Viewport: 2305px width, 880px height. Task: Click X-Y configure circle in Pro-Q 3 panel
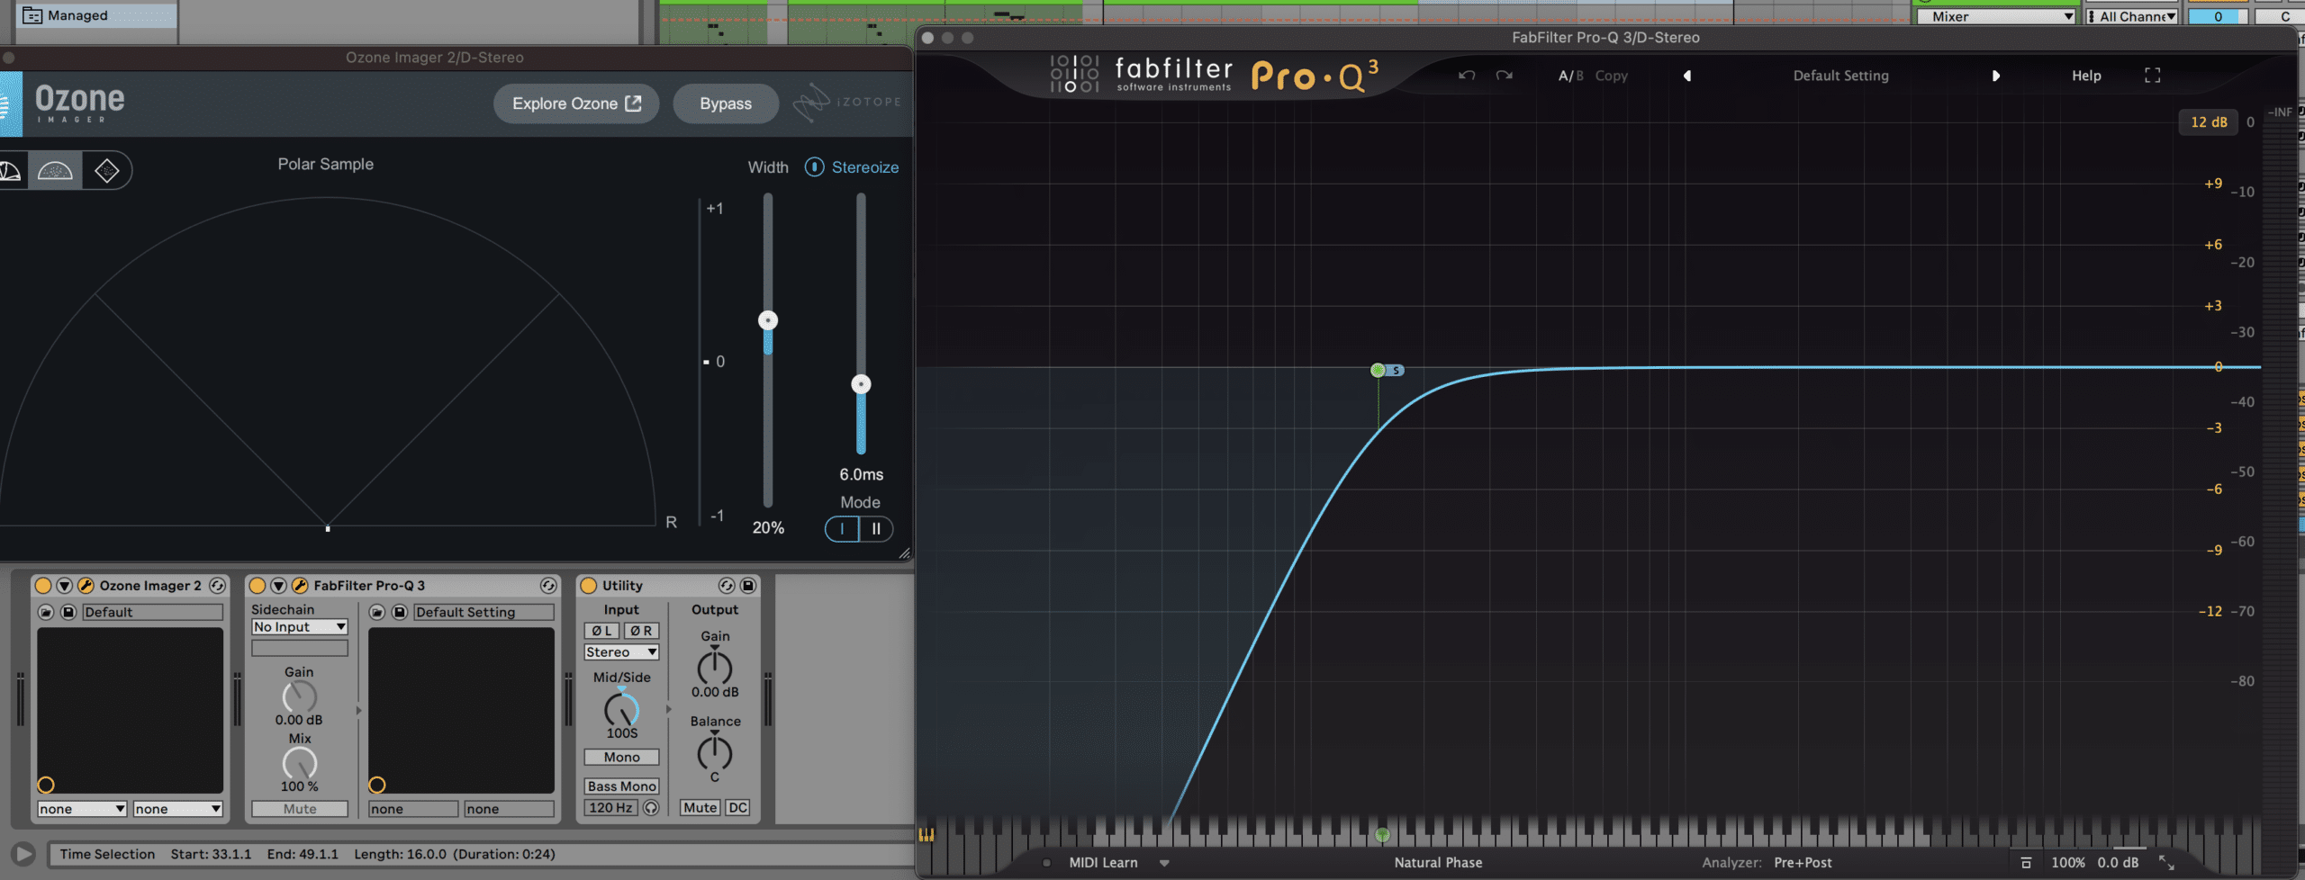pyautogui.click(x=377, y=785)
